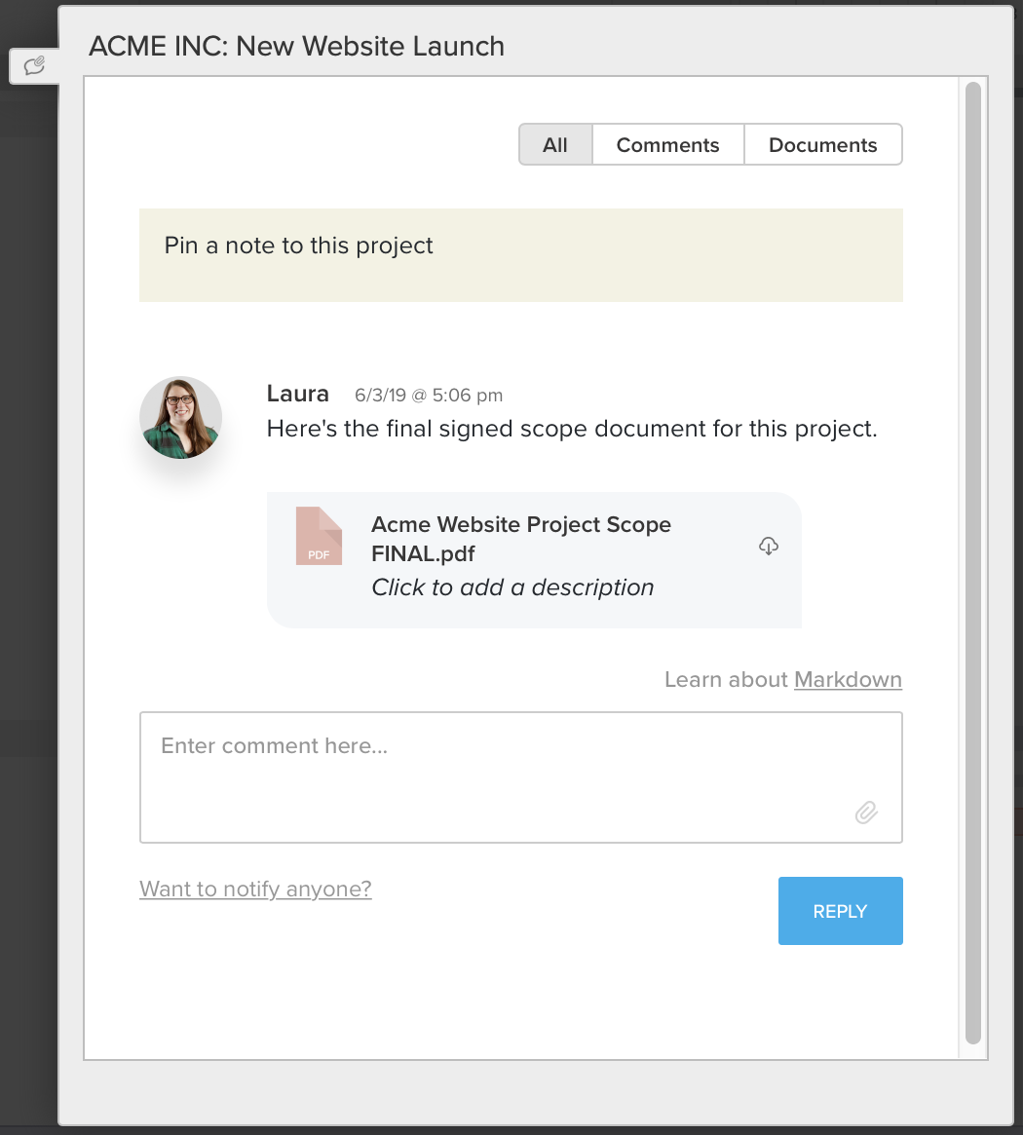Open the Markdown help link

click(847, 679)
